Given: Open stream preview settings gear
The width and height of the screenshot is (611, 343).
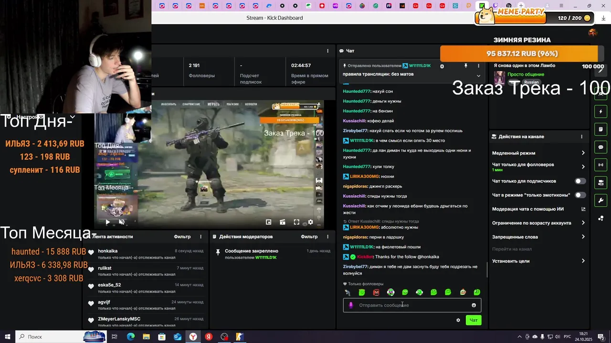Looking at the screenshot, I should tap(311, 222).
